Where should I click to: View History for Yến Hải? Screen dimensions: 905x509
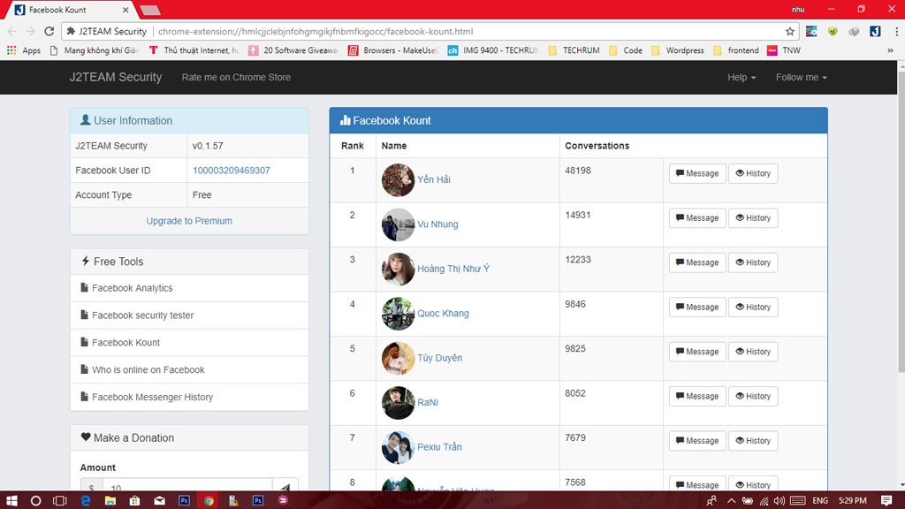point(753,173)
